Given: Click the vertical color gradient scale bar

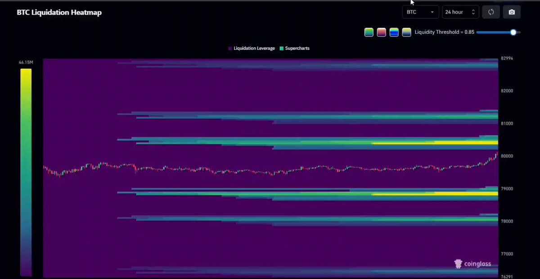Looking at the screenshot, I should 26,172.
